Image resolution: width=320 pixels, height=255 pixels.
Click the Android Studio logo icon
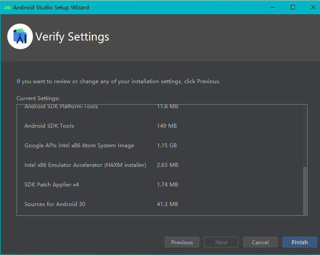tap(20, 36)
